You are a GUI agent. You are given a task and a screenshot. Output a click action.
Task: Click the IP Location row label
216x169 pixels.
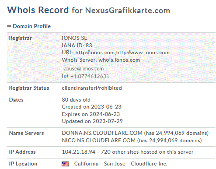coord(23,164)
